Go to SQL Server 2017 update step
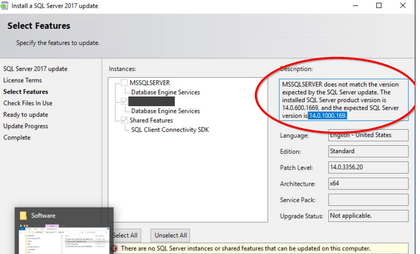This screenshot has width=420, height=254. coord(35,69)
